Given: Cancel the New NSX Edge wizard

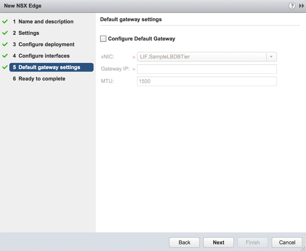Looking at the screenshot, I should [287, 242].
